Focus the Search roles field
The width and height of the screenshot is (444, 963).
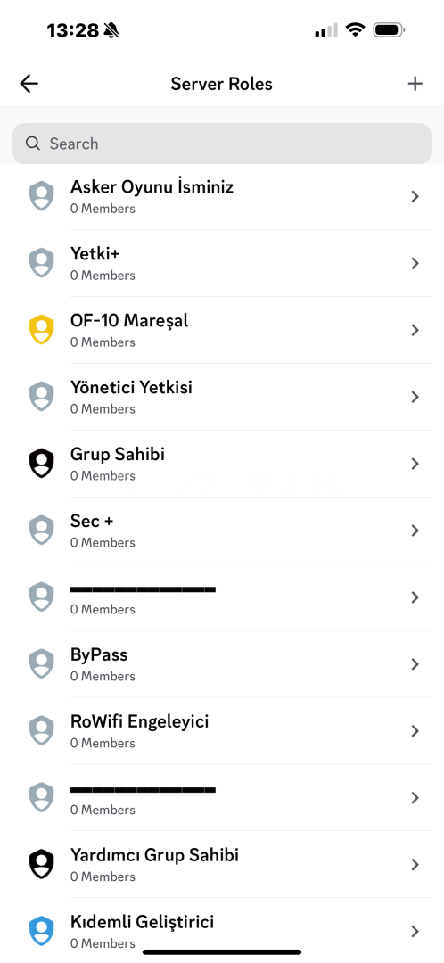tap(222, 143)
